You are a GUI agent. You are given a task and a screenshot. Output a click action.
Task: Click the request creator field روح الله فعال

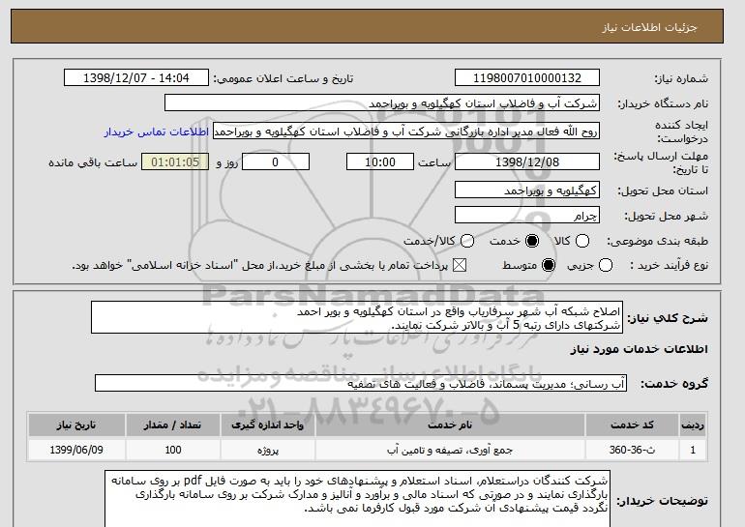tap(406, 132)
